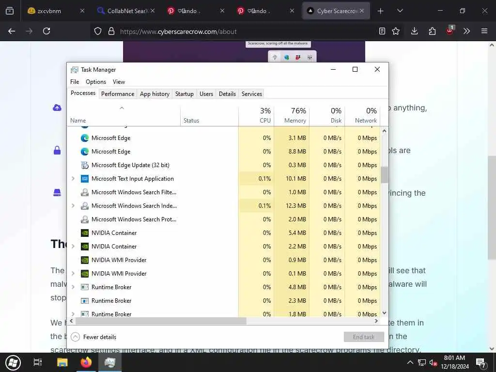Open the Firefox downloads icon
This screenshot has height=372, width=496.
(x=415, y=31)
